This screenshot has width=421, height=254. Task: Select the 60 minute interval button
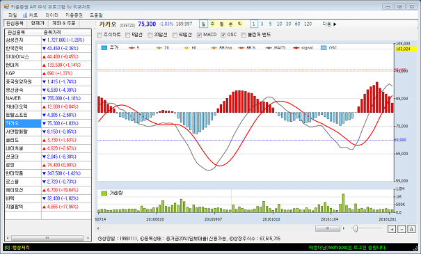click(x=297, y=24)
